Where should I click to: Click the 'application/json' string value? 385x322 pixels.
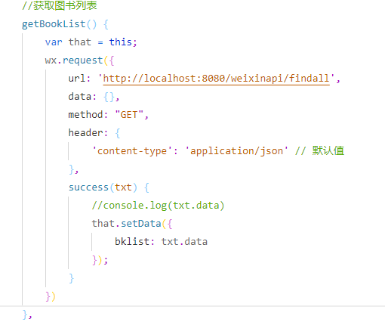click(x=236, y=151)
